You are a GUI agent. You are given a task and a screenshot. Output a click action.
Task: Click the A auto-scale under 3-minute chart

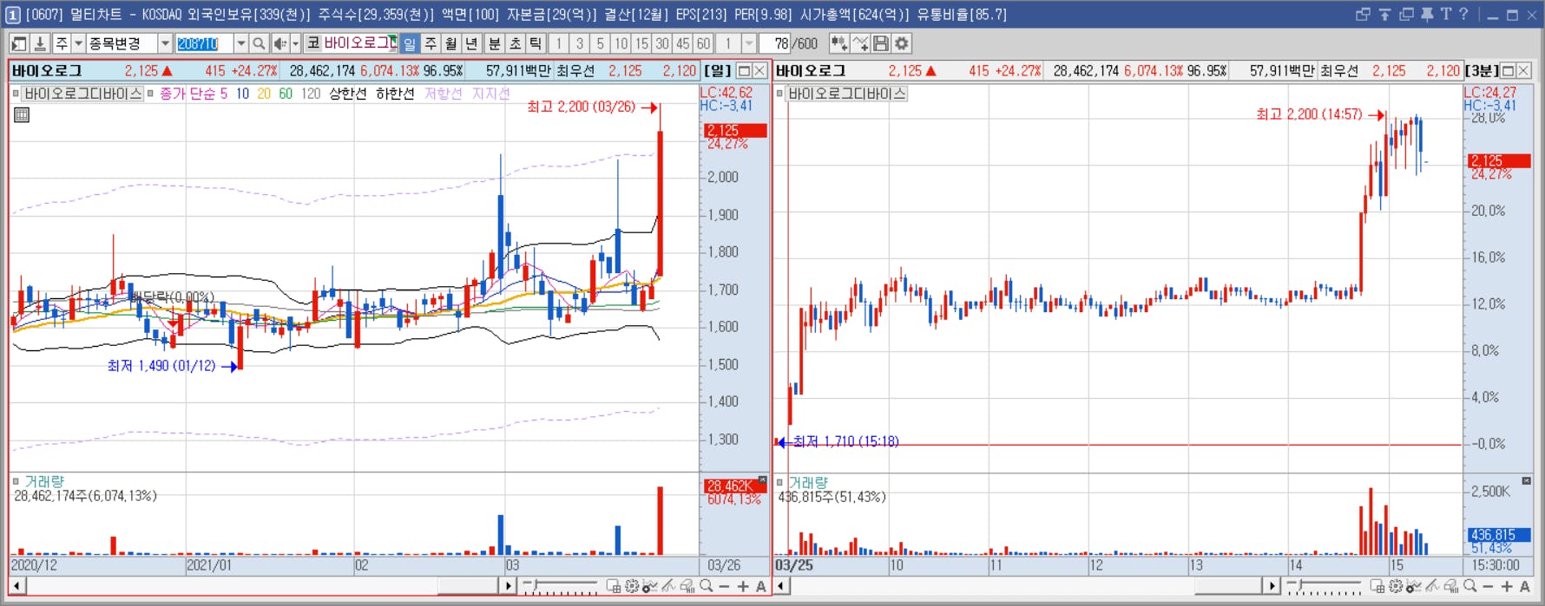pos(1525,587)
